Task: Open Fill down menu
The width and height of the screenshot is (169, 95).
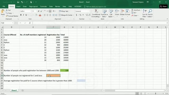Action: 134,13
